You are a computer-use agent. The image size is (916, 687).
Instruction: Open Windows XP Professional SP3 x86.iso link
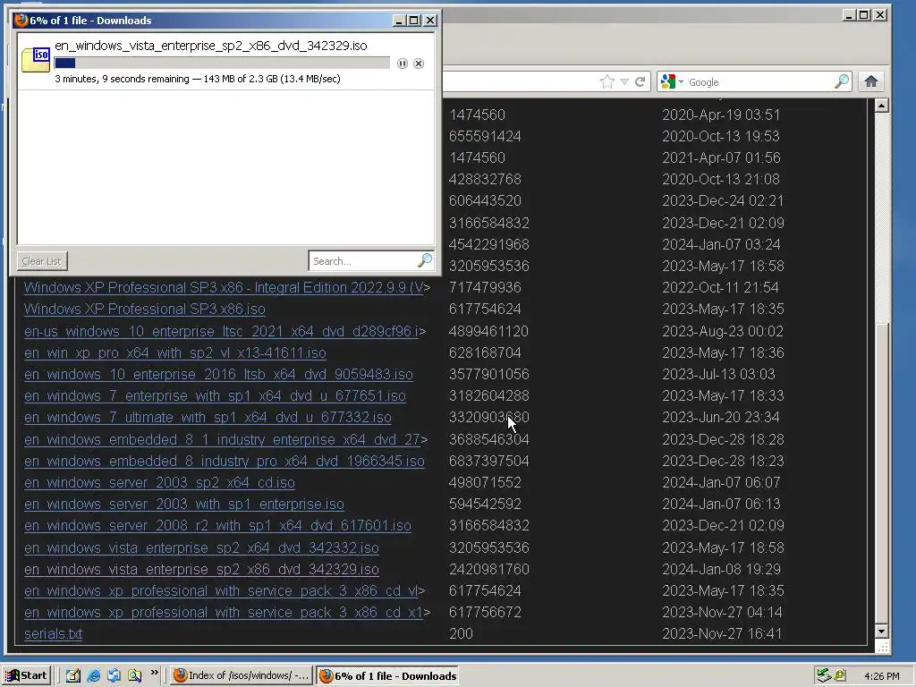pos(144,309)
